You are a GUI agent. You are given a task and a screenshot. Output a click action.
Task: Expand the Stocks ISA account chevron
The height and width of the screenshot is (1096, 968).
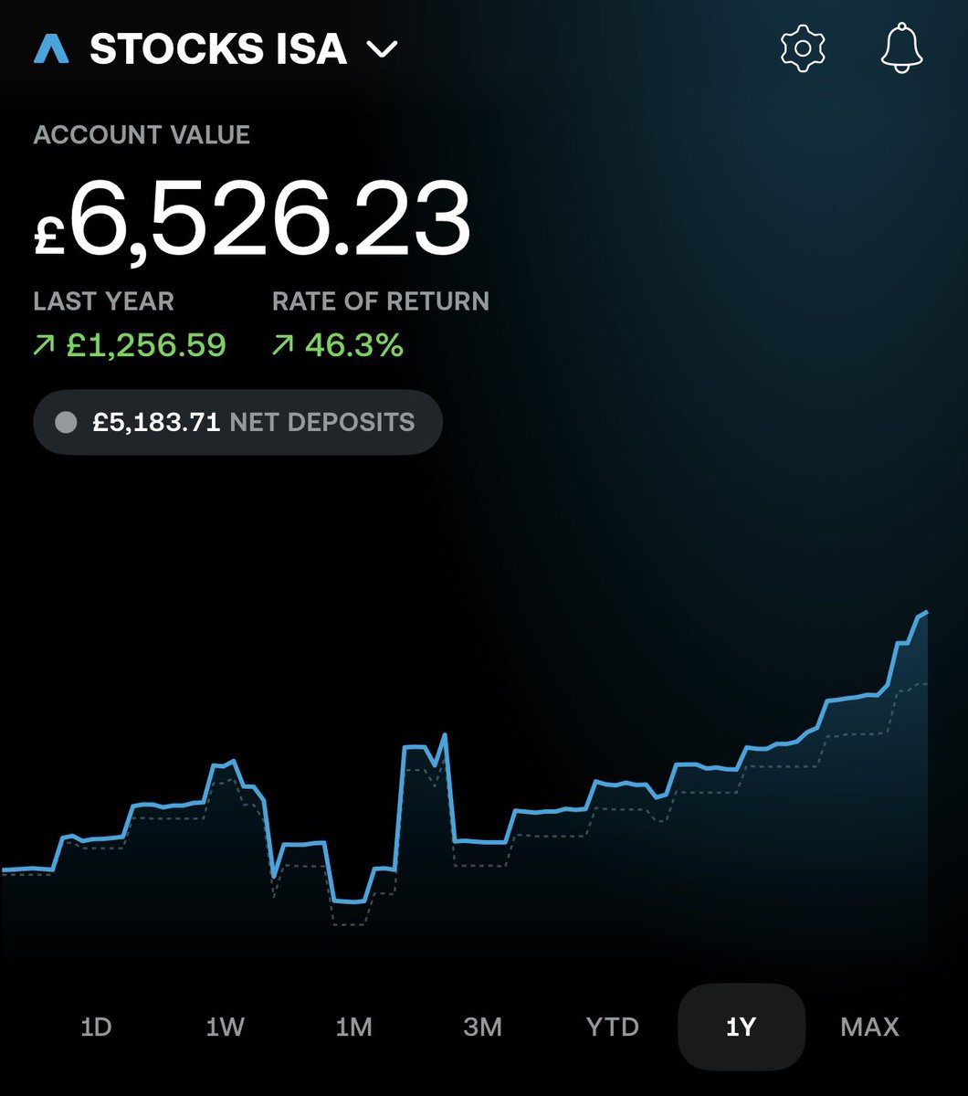(x=382, y=49)
